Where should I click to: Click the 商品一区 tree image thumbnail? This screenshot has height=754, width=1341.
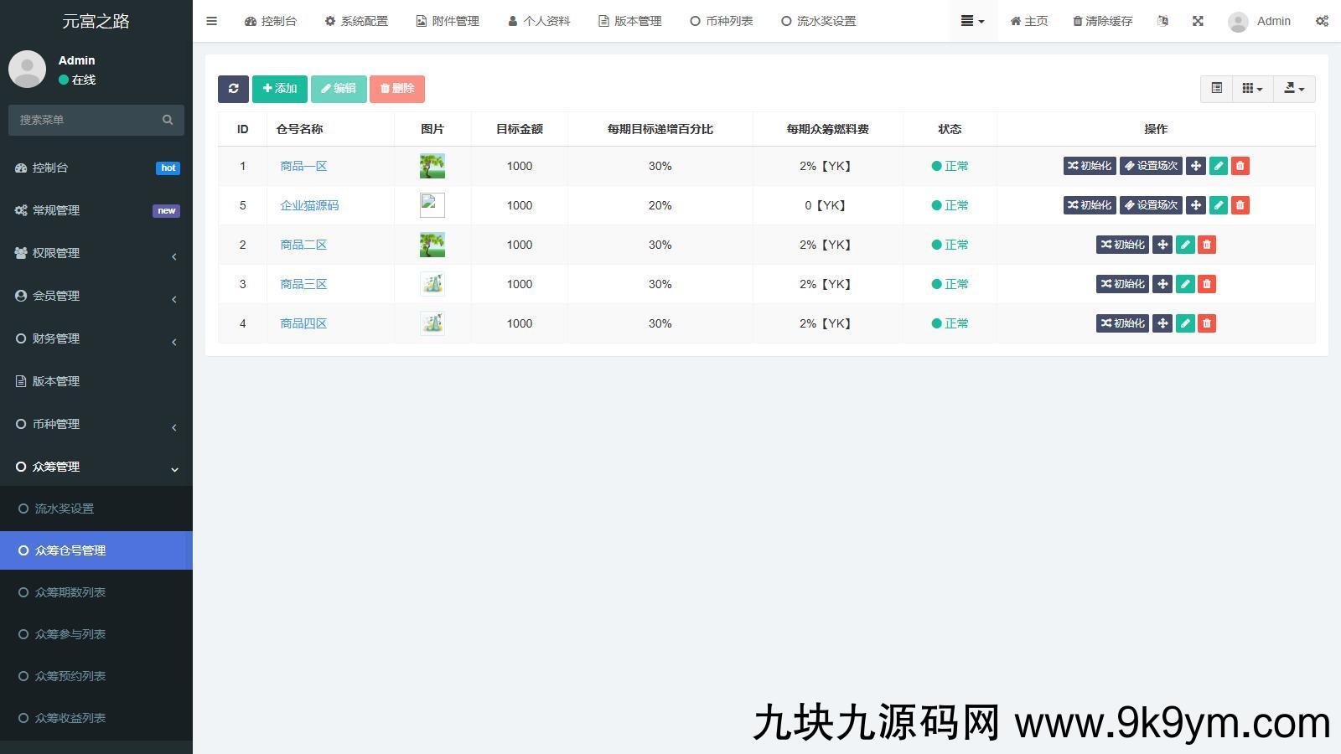(x=432, y=166)
